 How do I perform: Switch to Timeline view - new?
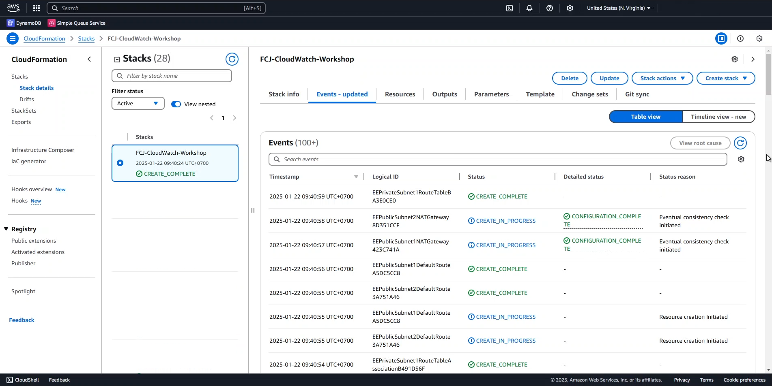pyautogui.click(x=718, y=117)
